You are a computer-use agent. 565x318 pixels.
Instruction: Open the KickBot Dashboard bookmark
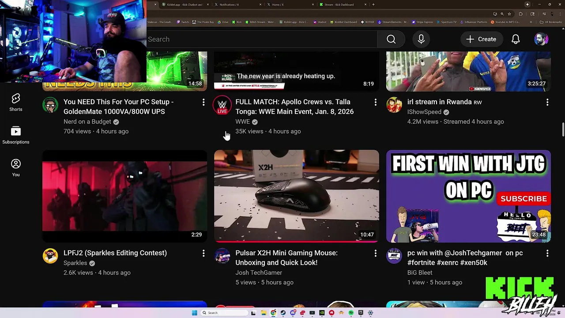[343, 22]
